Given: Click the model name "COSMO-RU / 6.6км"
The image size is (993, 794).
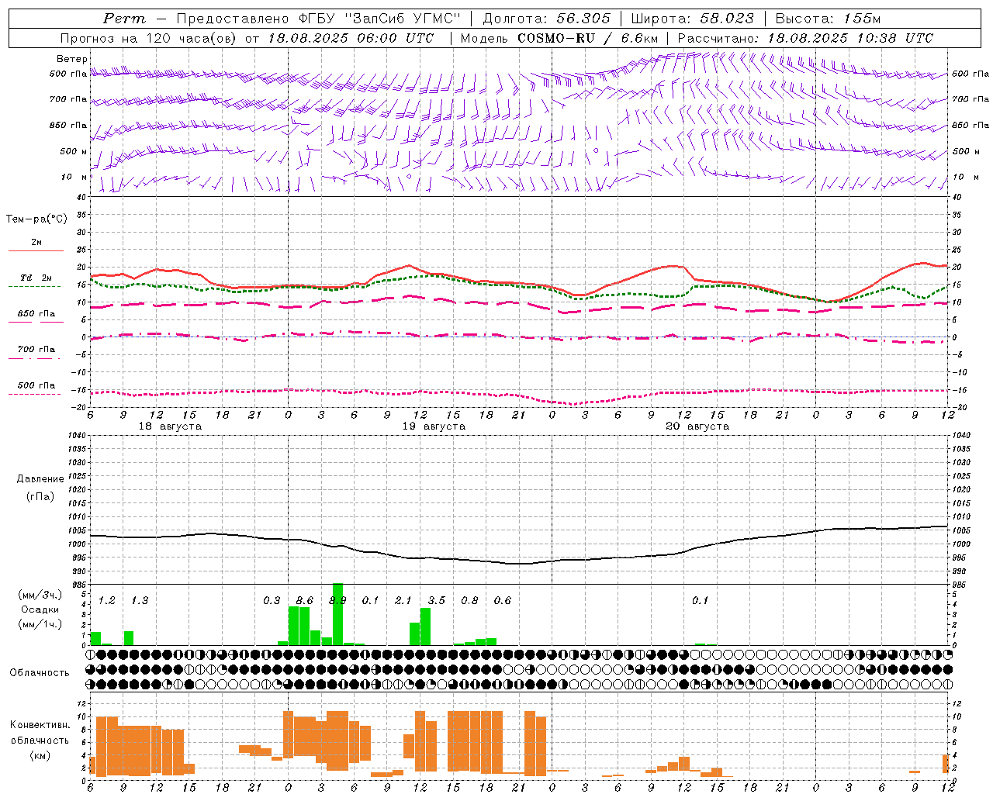Looking at the screenshot, I should click(587, 38).
